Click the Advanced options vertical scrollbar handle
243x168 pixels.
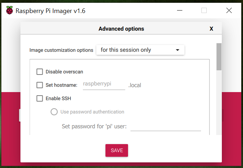coord(219,57)
